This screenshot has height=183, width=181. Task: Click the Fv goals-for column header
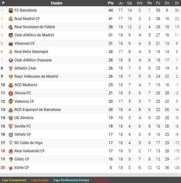tap(158, 3)
